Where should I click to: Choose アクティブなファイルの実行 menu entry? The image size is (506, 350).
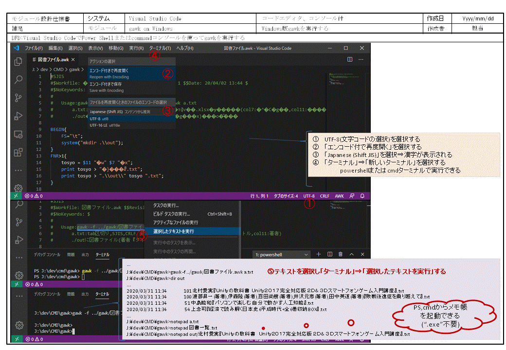176,222
